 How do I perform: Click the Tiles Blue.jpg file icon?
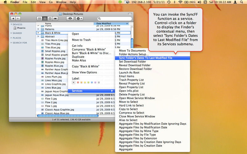pos(42,47)
